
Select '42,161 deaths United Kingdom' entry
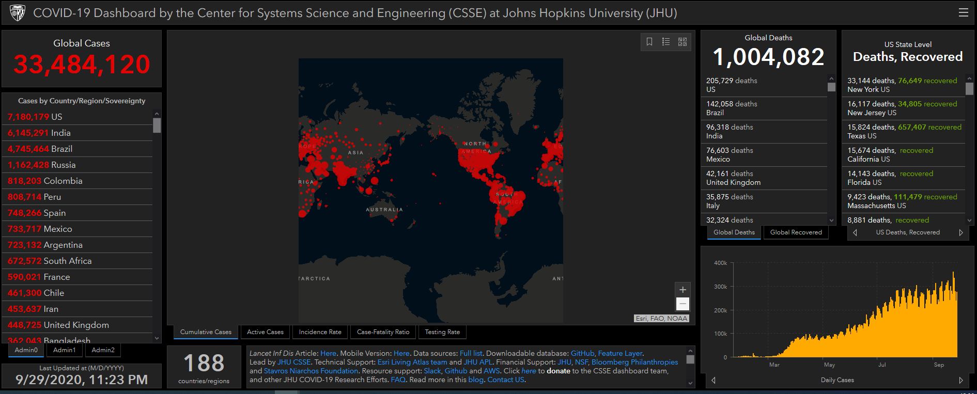pyautogui.click(x=765, y=178)
